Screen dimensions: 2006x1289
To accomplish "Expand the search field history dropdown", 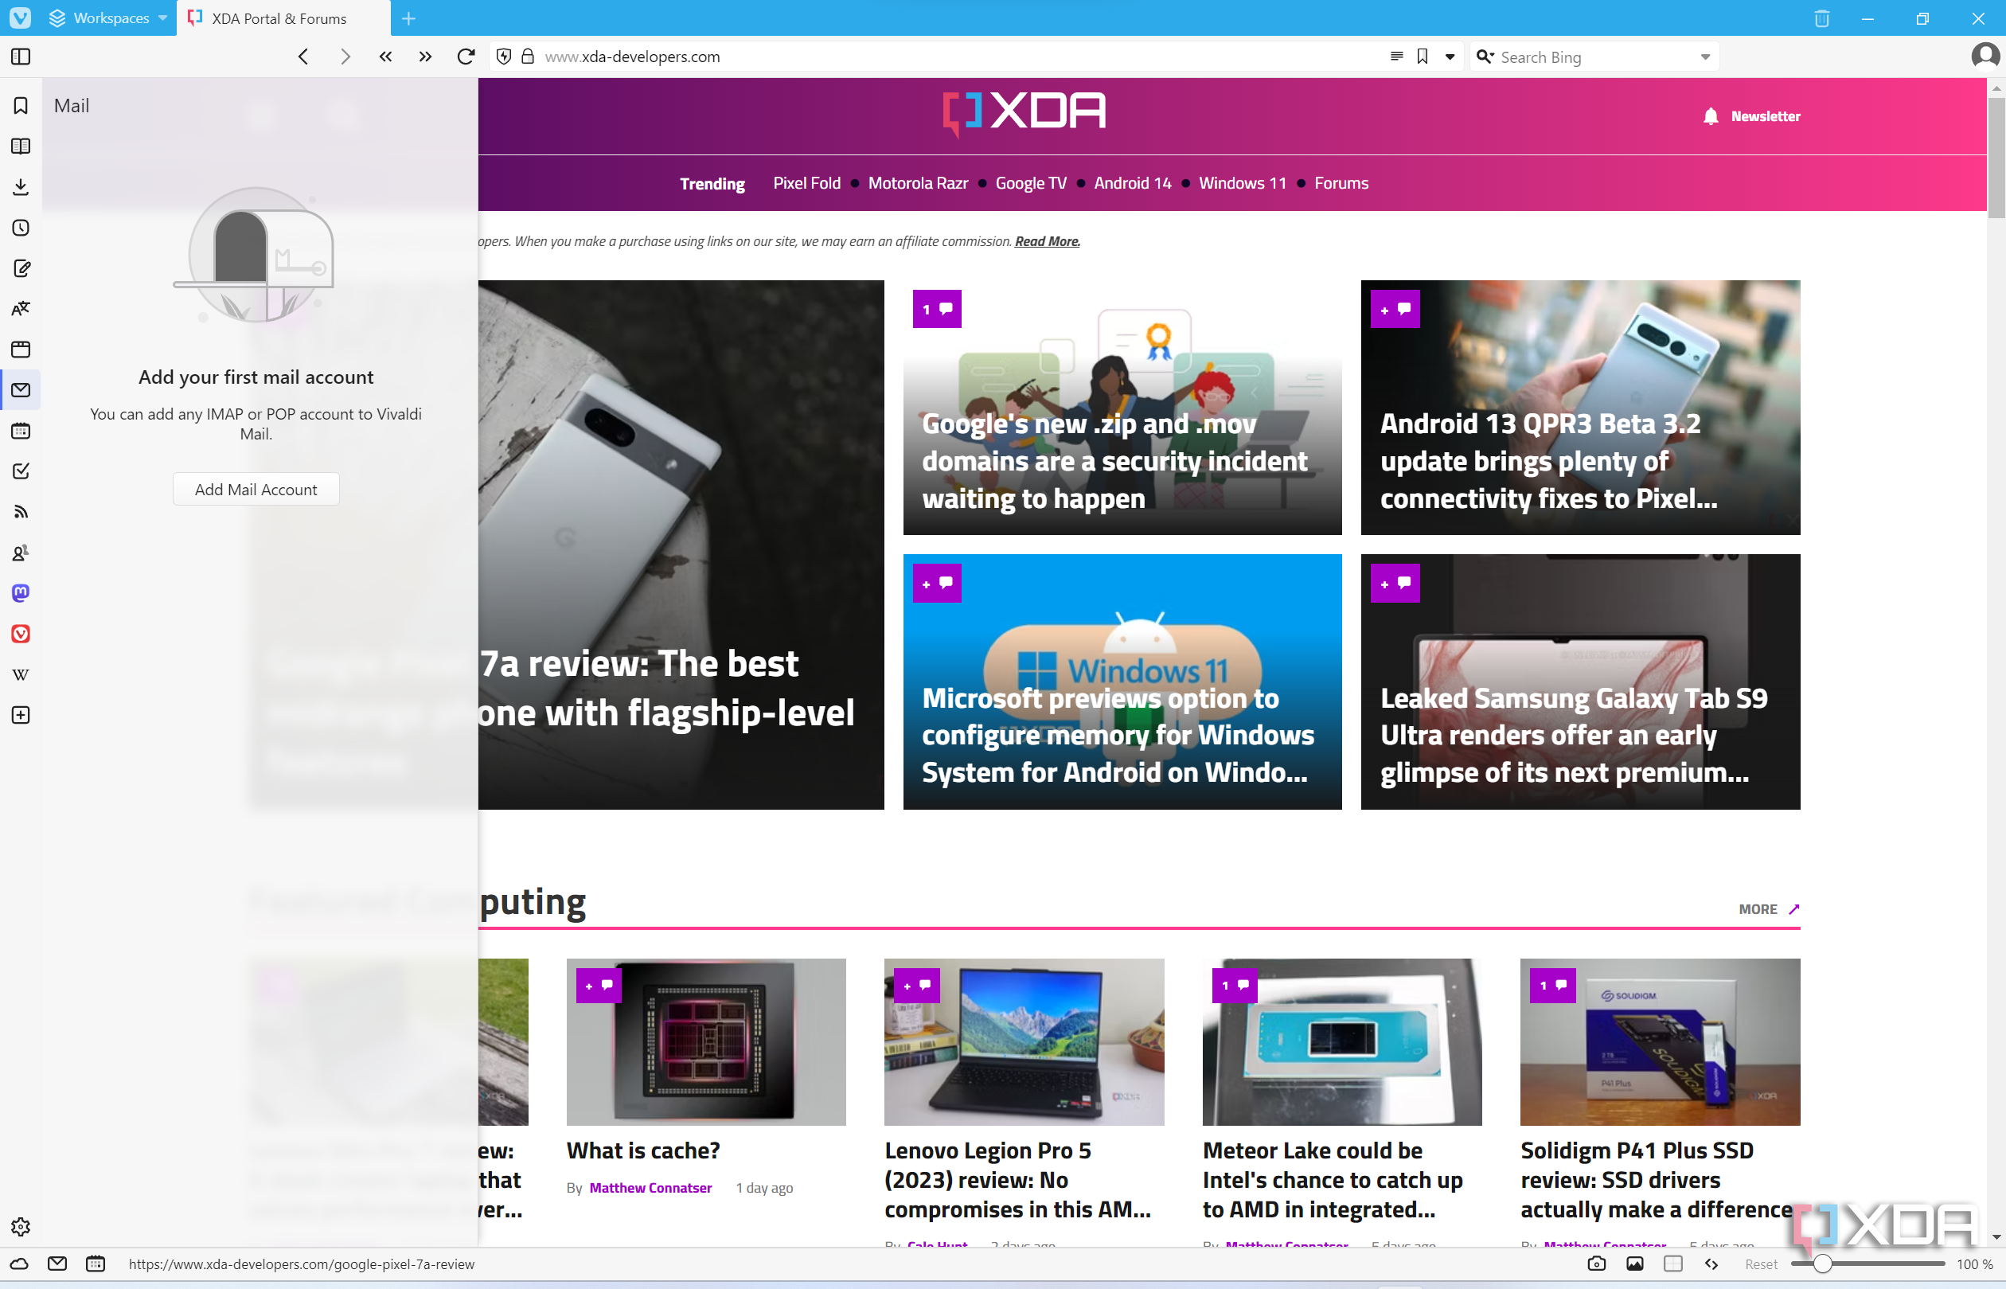I will (x=1705, y=57).
